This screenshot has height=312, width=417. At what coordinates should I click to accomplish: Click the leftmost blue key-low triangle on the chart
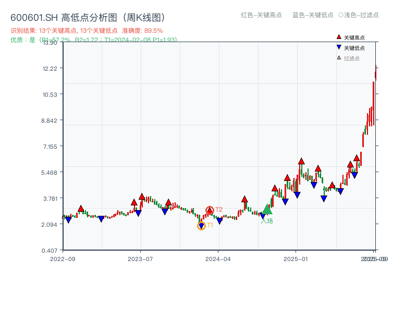[68, 220]
